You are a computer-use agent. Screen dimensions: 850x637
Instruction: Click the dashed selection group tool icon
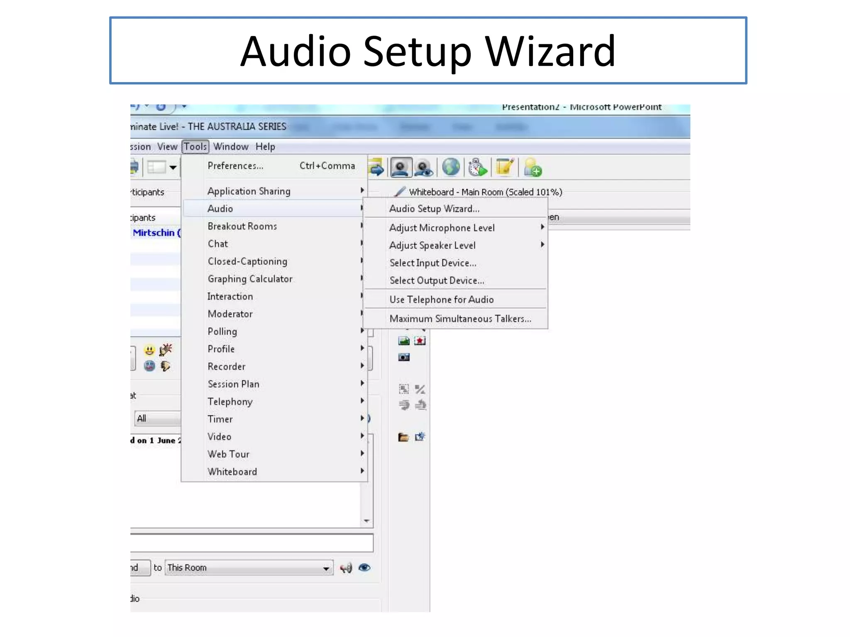pyautogui.click(x=404, y=389)
